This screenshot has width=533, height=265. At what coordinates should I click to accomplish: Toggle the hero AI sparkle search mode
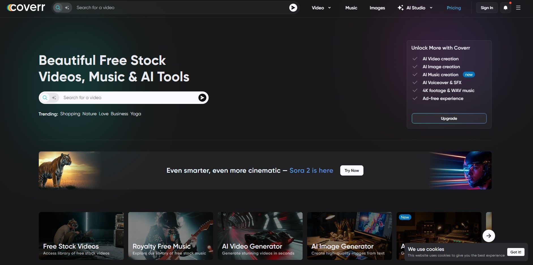pyautogui.click(x=54, y=98)
